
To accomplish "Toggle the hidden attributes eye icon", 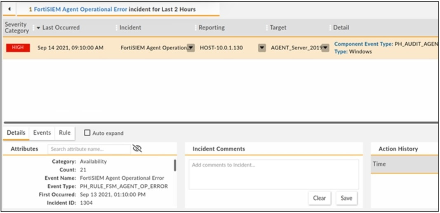I will [137, 149].
